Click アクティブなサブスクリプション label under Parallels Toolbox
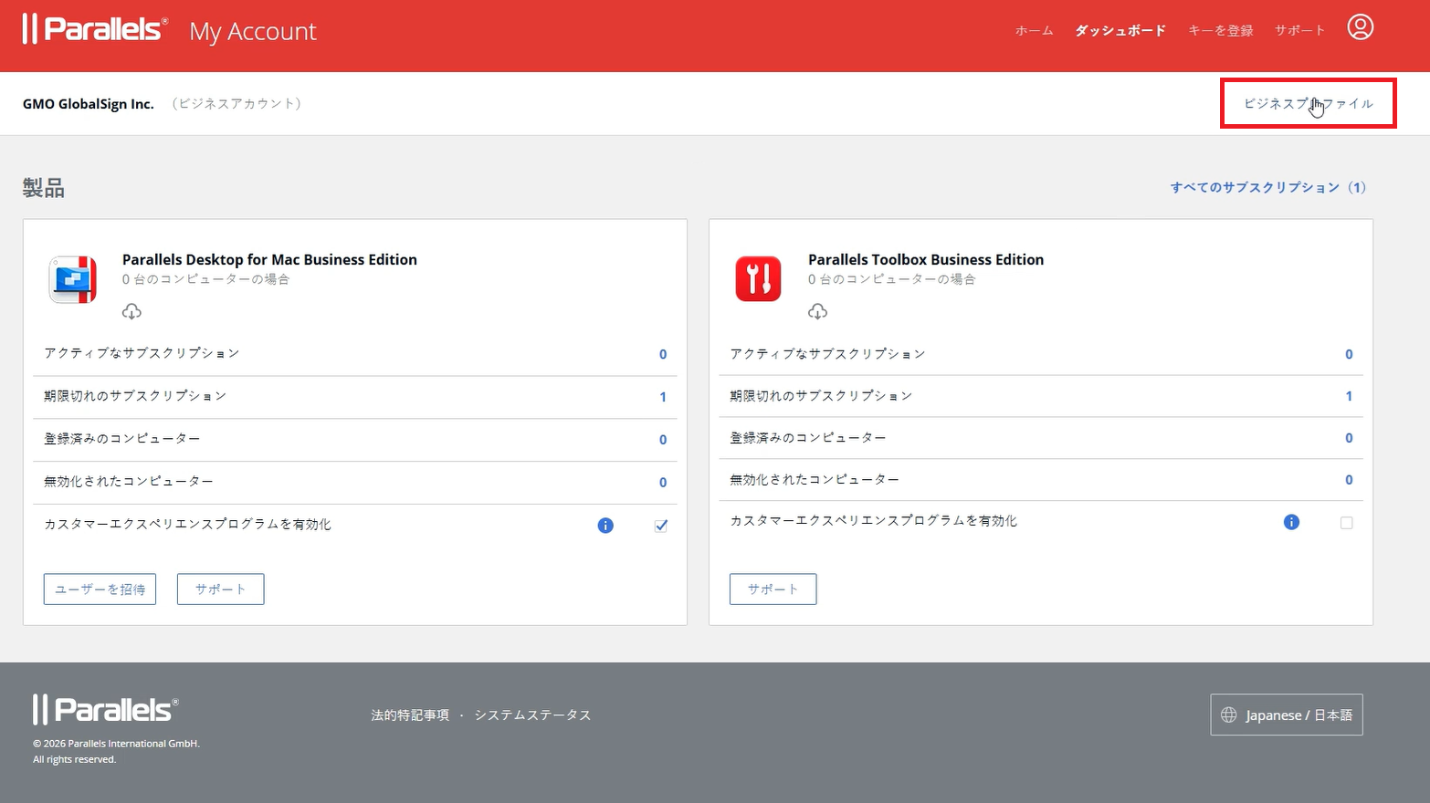The image size is (1430, 803). [827, 354]
